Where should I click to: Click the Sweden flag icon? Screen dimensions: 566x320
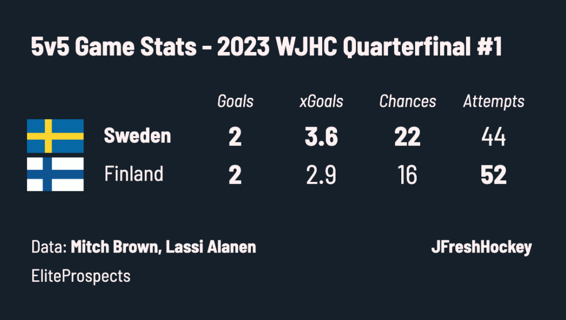[x=55, y=136]
